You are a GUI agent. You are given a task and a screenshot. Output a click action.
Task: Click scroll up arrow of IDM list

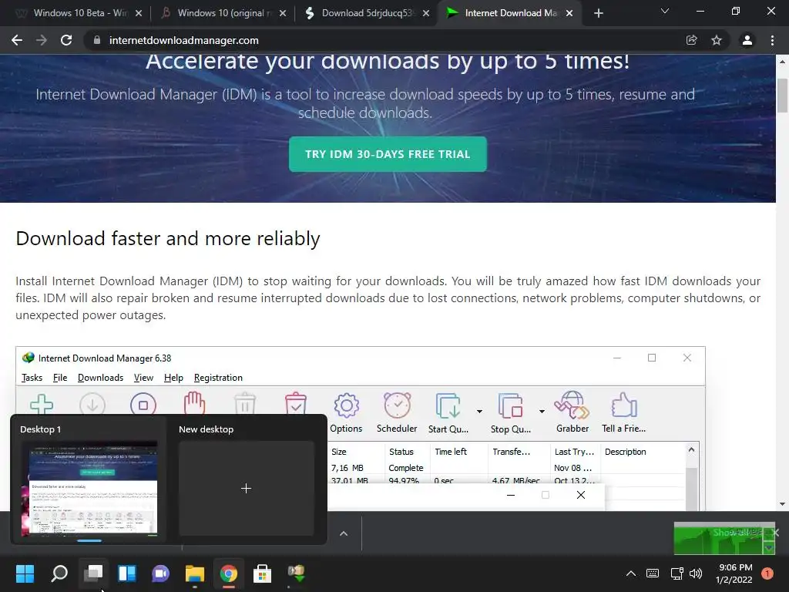pos(691,449)
